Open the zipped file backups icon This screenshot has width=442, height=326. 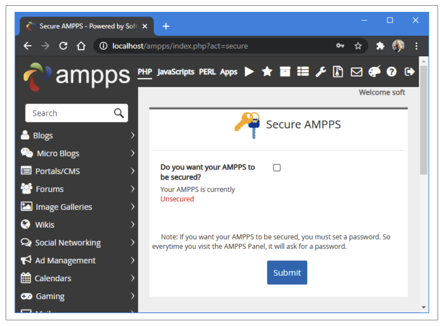click(x=338, y=72)
